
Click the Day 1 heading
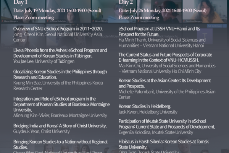pos(20,2)
